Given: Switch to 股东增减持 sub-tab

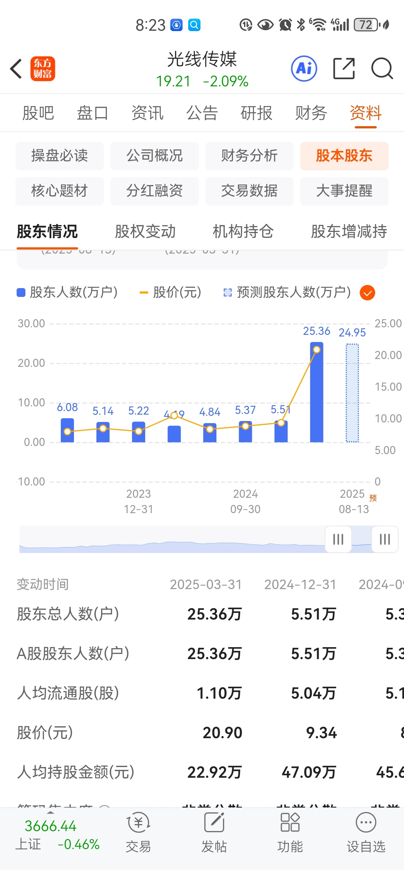Looking at the screenshot, I should 349,232.
